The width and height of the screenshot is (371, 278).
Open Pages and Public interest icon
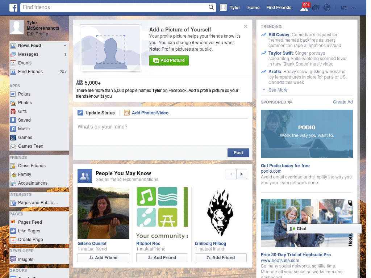pos(13,203)
